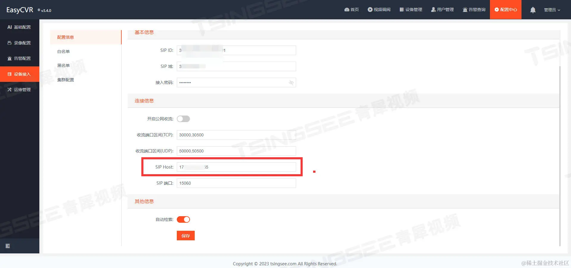
Task: Collapse the sidebar with the menu icon
Action: (x=8, y=246)
